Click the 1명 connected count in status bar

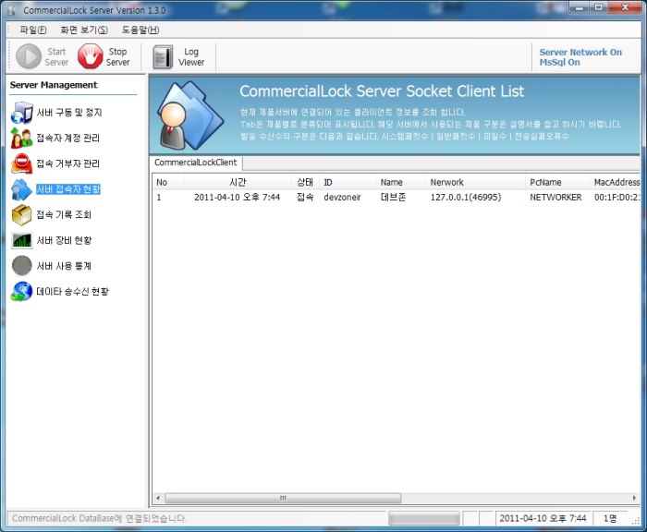point(610,518)
